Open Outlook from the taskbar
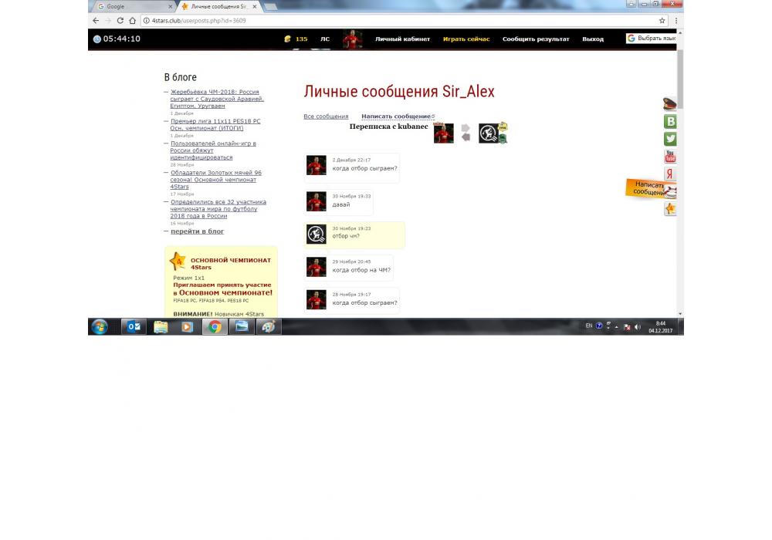The height and width of the screenshot is (540, 772). pos(134,326)
